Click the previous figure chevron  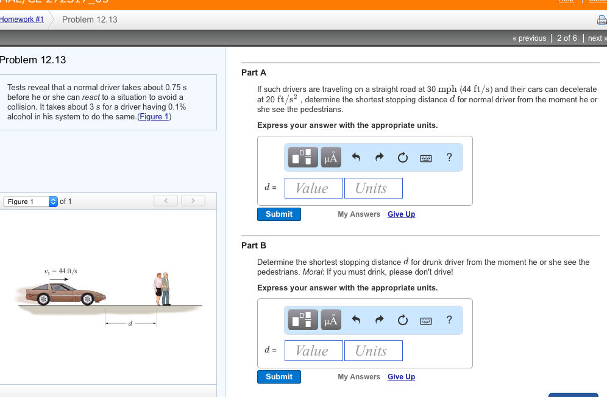165,200
